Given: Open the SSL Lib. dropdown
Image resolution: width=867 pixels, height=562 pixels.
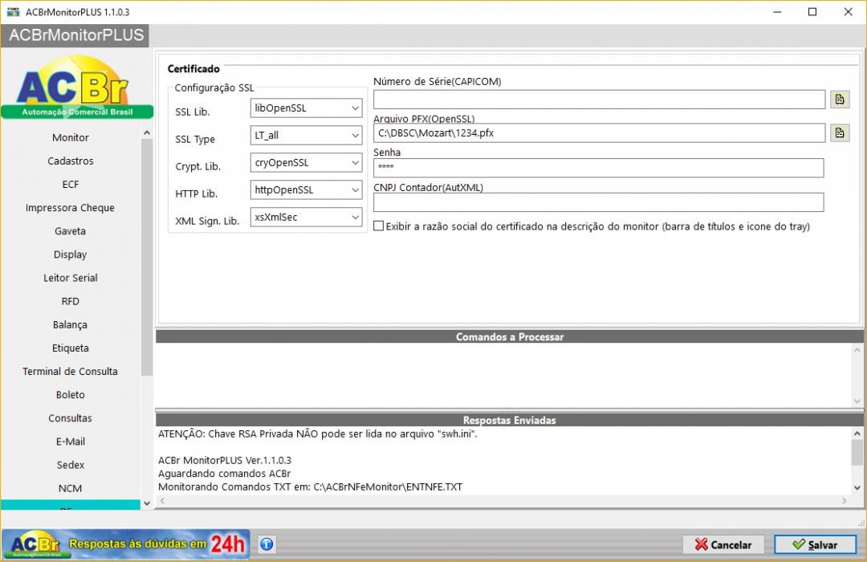Looking at the screenshot, I should pyautogui.click(x=307, y=108).
